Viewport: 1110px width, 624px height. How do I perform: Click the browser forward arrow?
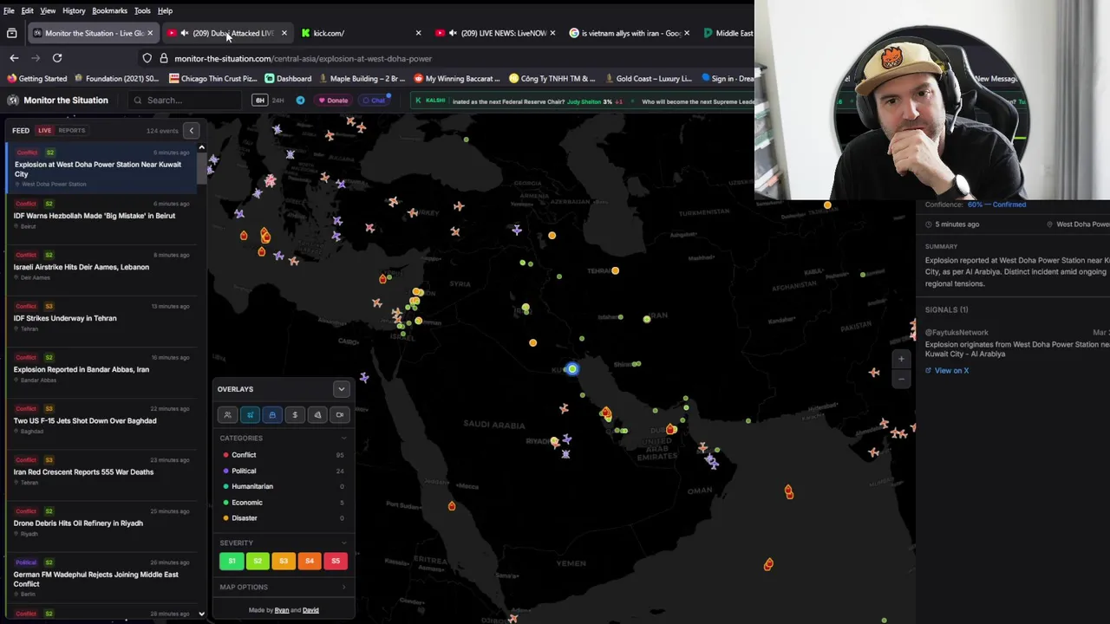point(36,58)
